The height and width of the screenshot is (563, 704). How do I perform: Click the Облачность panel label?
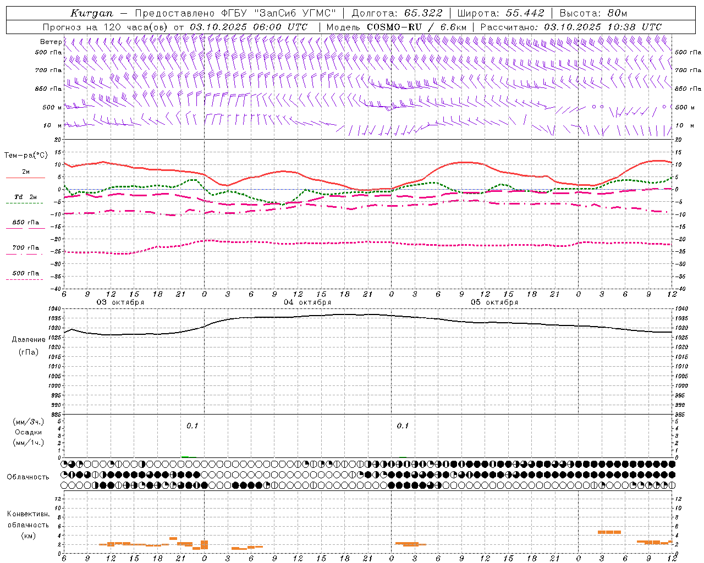(x=28, y=477)
